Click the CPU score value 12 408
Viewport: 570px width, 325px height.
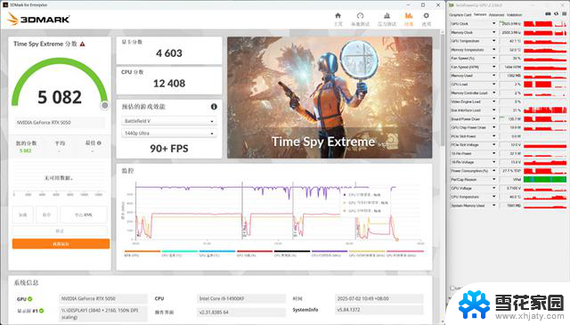pyautogui.click(x=169, y=84)
